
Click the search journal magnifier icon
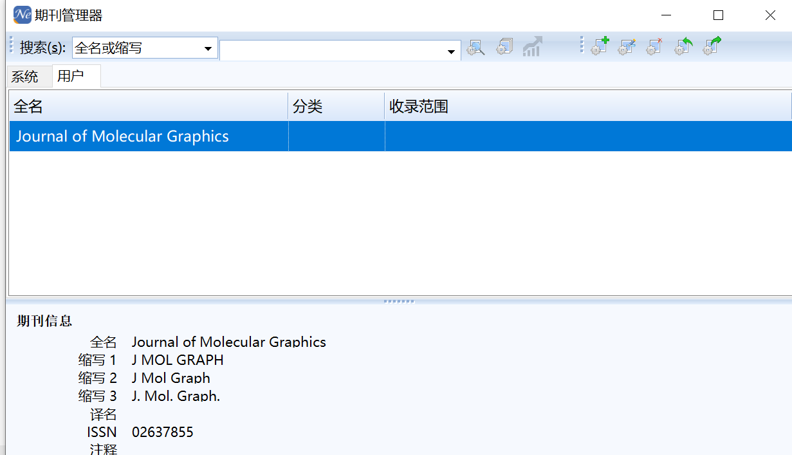(475, 47)
